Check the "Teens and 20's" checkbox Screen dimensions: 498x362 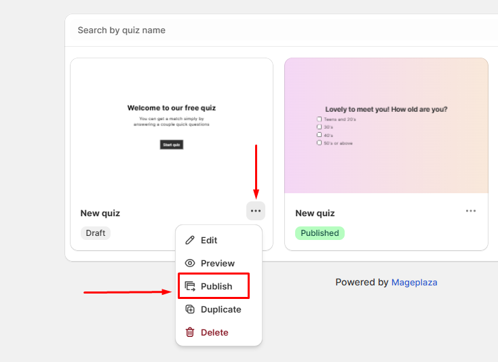(x=320, y=119)
